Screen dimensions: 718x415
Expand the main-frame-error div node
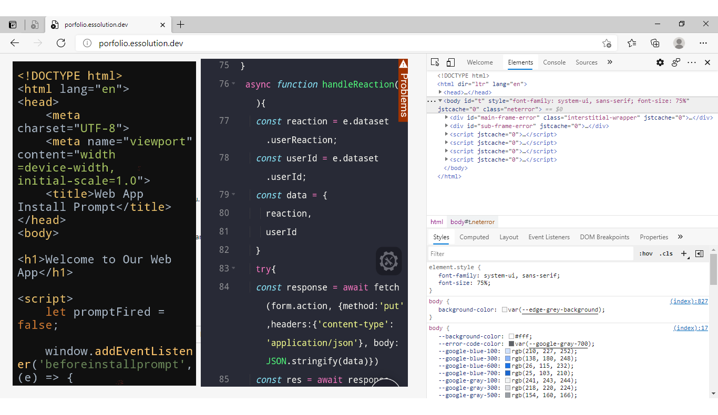coord(447,118)
